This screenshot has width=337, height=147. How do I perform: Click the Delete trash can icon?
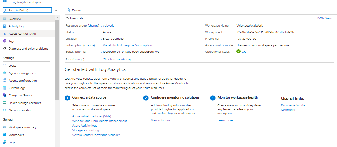tap(68, 10)
